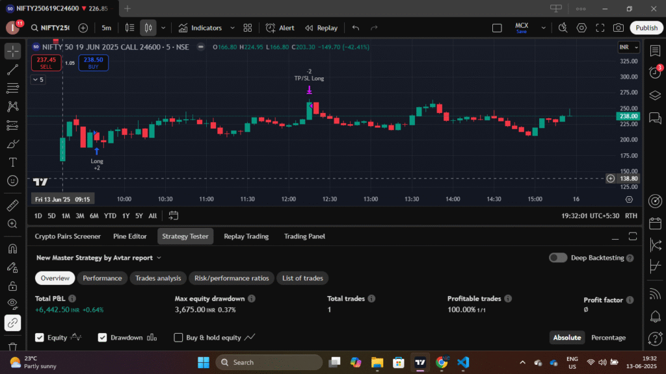Switch to Crypto Pairs Screener tab
Image resolution: width=666 pixels, height=374 pixels.
click(68, 236)
